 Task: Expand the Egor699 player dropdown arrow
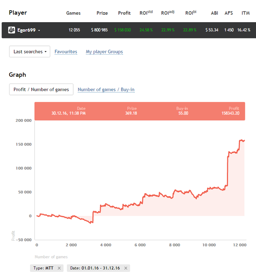[39, 30]
